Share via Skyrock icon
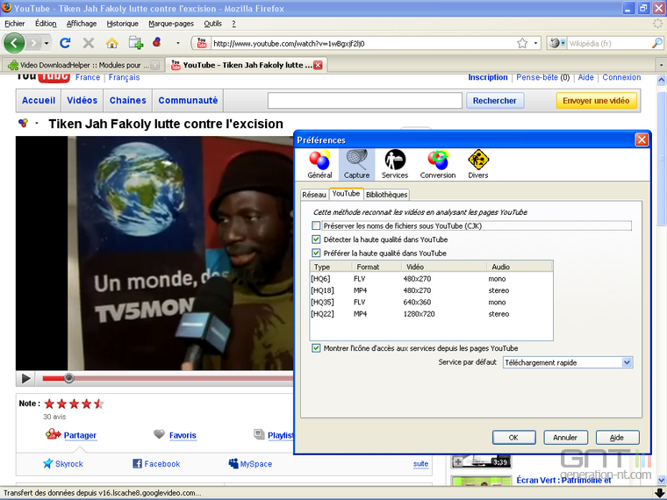This screenshot has width=667, height=500. [x=47, y=463]
